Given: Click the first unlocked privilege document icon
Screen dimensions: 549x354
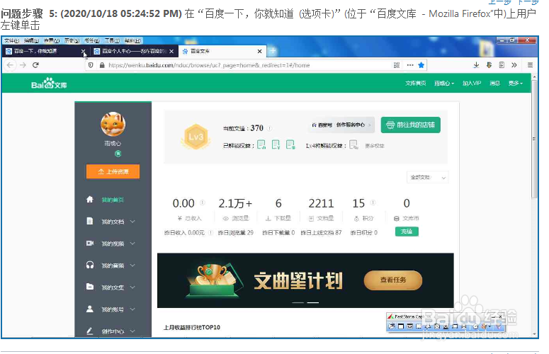Looking at the screenshot, I should [261, 144].
